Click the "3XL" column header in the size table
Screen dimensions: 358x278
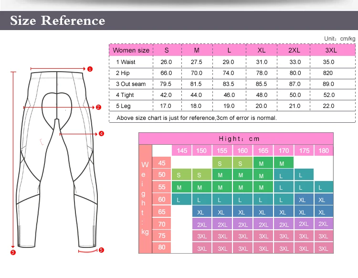click(x=331, y=50)
